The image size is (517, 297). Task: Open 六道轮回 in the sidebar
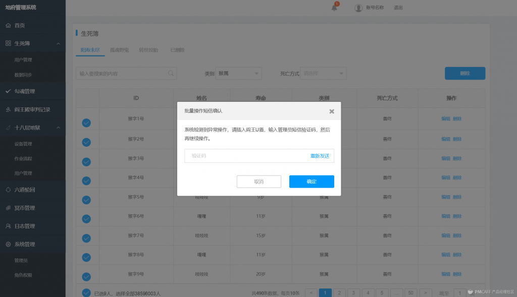tap(24, 190)
